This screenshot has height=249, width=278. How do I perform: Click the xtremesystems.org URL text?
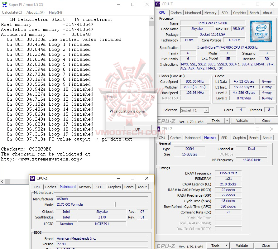[x=42, y=159]
